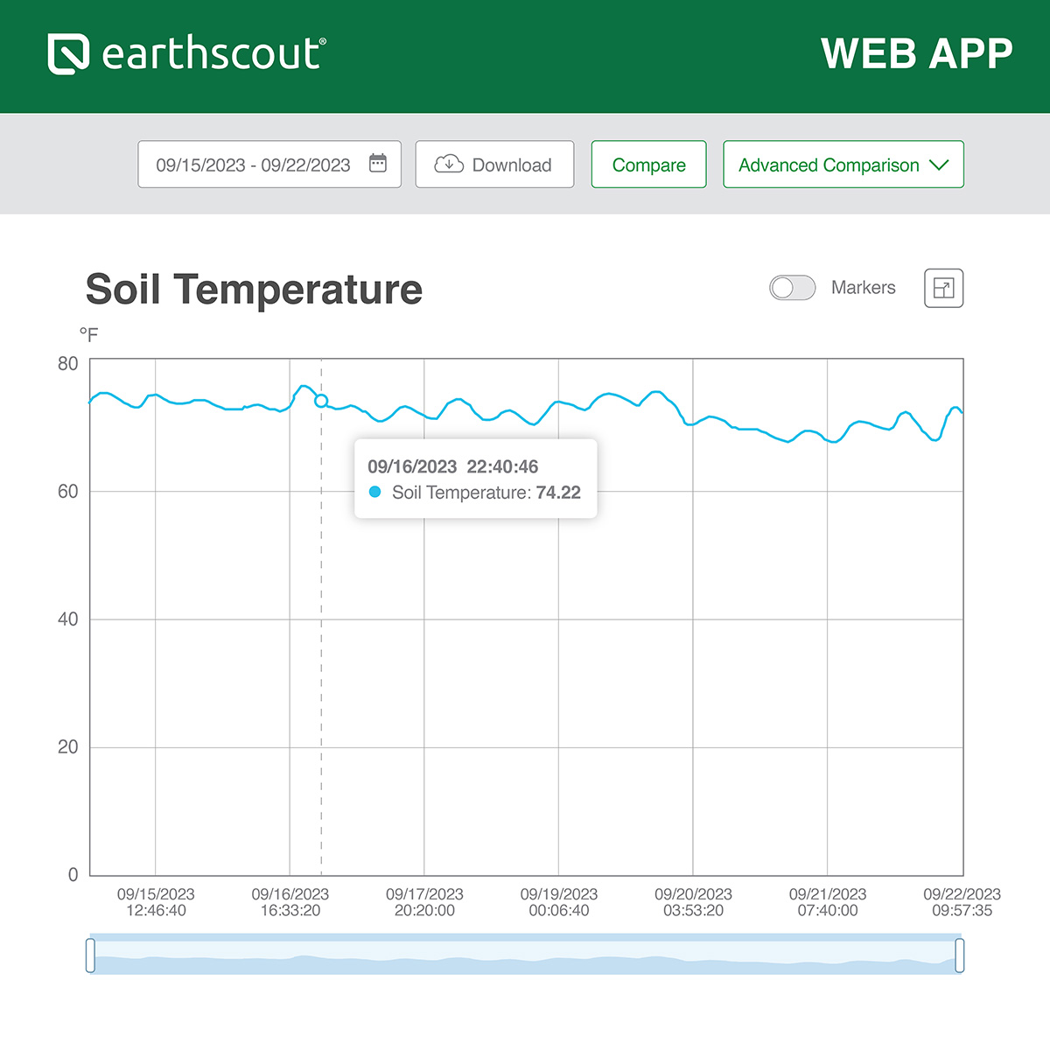Click the WEB APP header text
The image size is (1050, 1050).
click(x=916, y=54)
